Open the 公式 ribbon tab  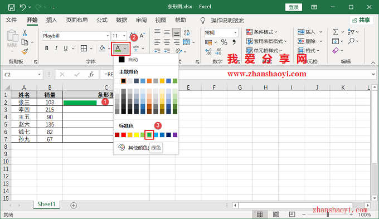102,20
